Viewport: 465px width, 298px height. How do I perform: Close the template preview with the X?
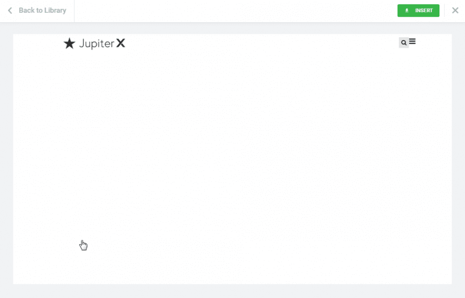pyautogui.click(x=455, y=10)
